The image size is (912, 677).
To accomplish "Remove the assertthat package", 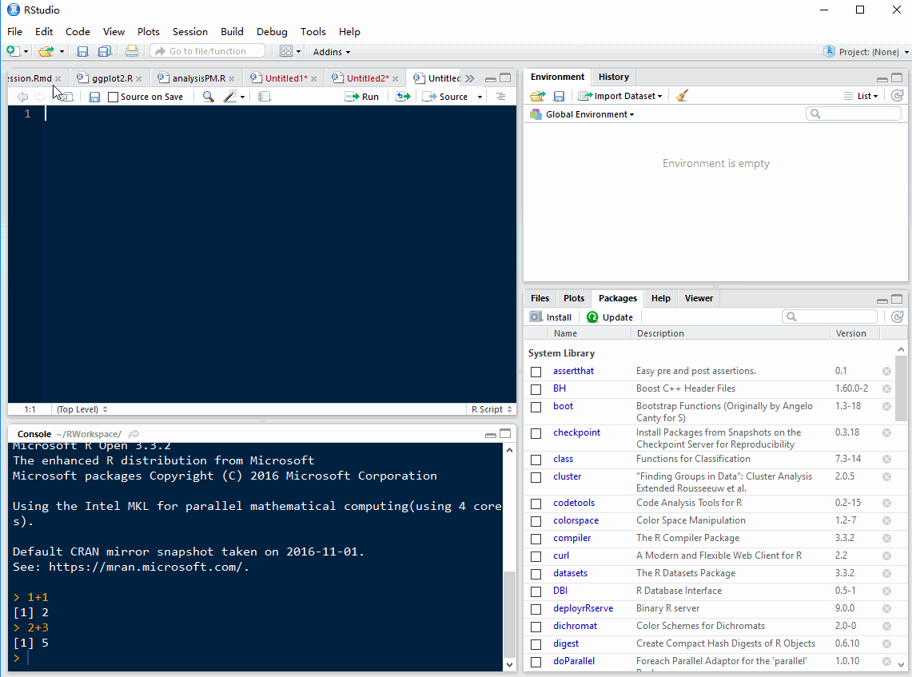I will [x=886, y=371].
